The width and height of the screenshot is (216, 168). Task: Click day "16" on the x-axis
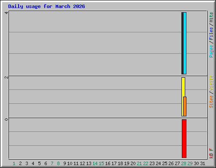[108, 163]
